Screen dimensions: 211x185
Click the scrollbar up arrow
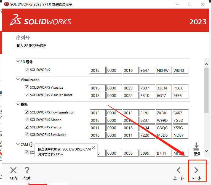(x=206, y=64)
